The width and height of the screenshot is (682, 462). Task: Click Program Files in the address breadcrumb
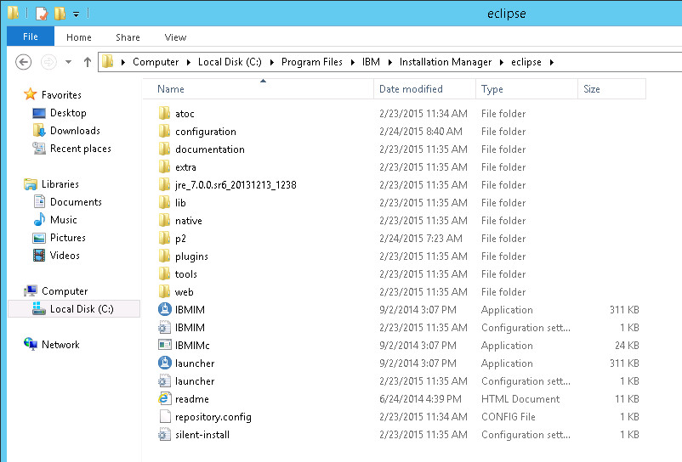[x=312, y=62]
